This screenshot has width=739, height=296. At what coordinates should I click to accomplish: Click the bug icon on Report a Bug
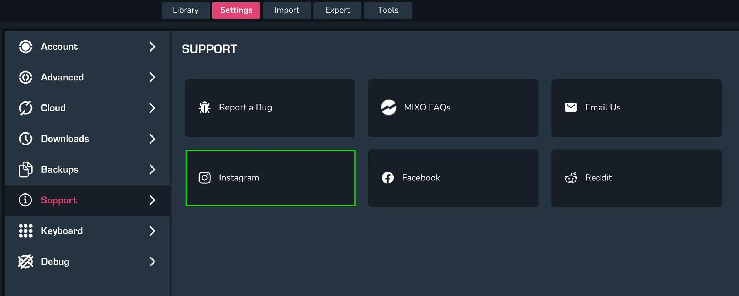pos(204,107)
